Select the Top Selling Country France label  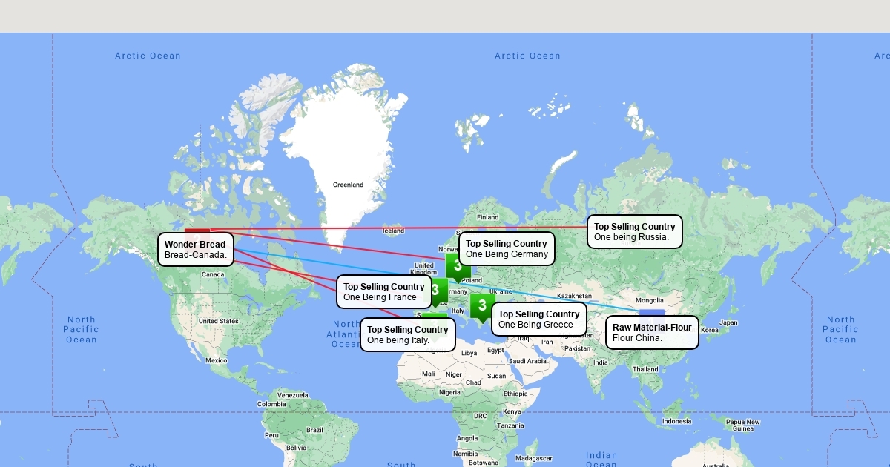(x=383, y=292)
